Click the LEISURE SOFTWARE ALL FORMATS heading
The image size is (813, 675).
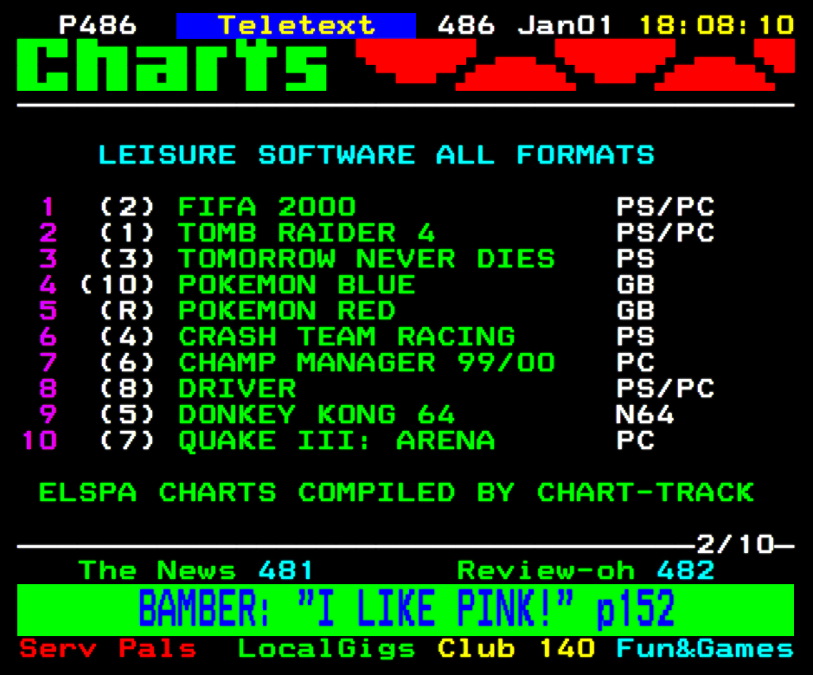[x=376, y=155]
